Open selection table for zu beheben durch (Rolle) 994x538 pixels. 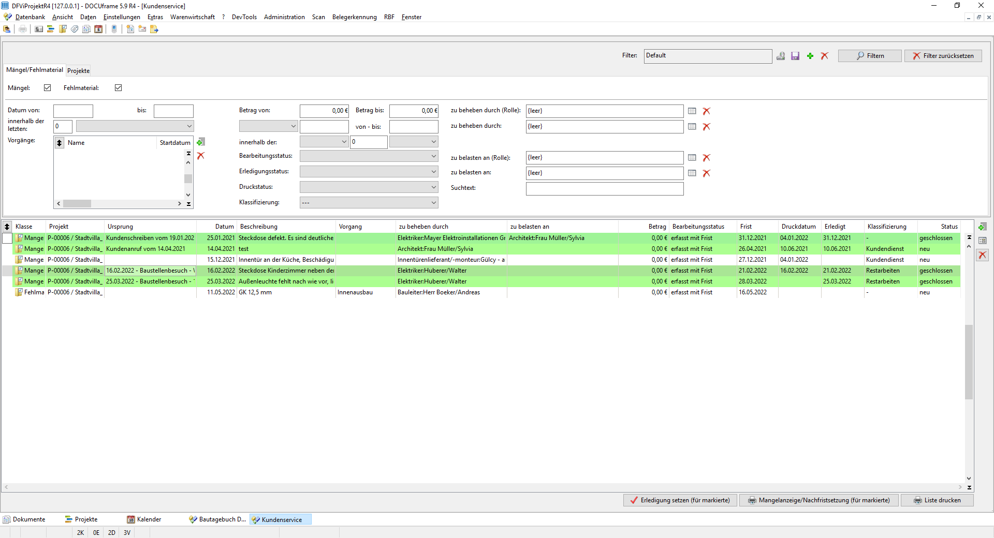692,111
